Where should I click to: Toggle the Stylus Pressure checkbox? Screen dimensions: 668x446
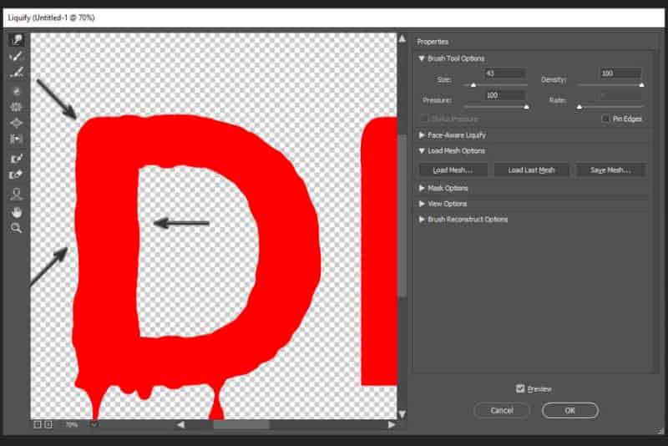(x=424, y=119)
